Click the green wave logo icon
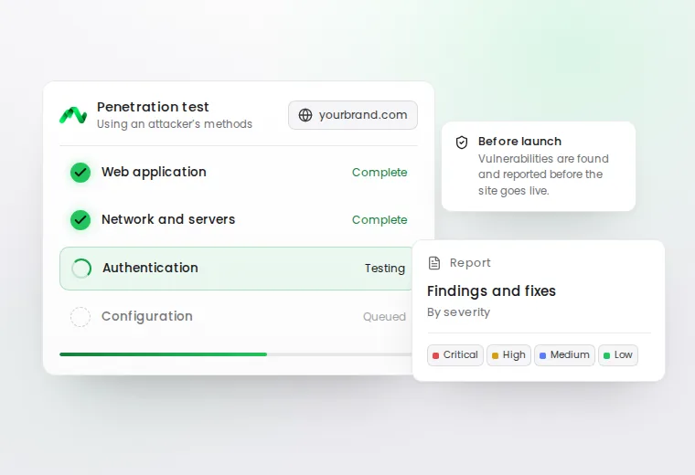This screenshot has width=695, height=475. [73, 115]
